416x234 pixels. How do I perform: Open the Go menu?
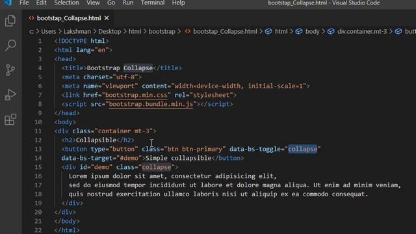tap(111, 3)
